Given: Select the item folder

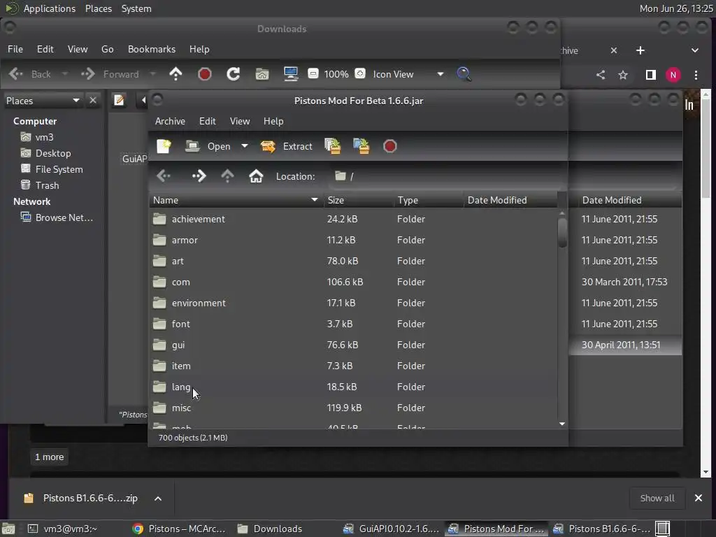Looking at the screenshot, I should click(x=353, y=366).
